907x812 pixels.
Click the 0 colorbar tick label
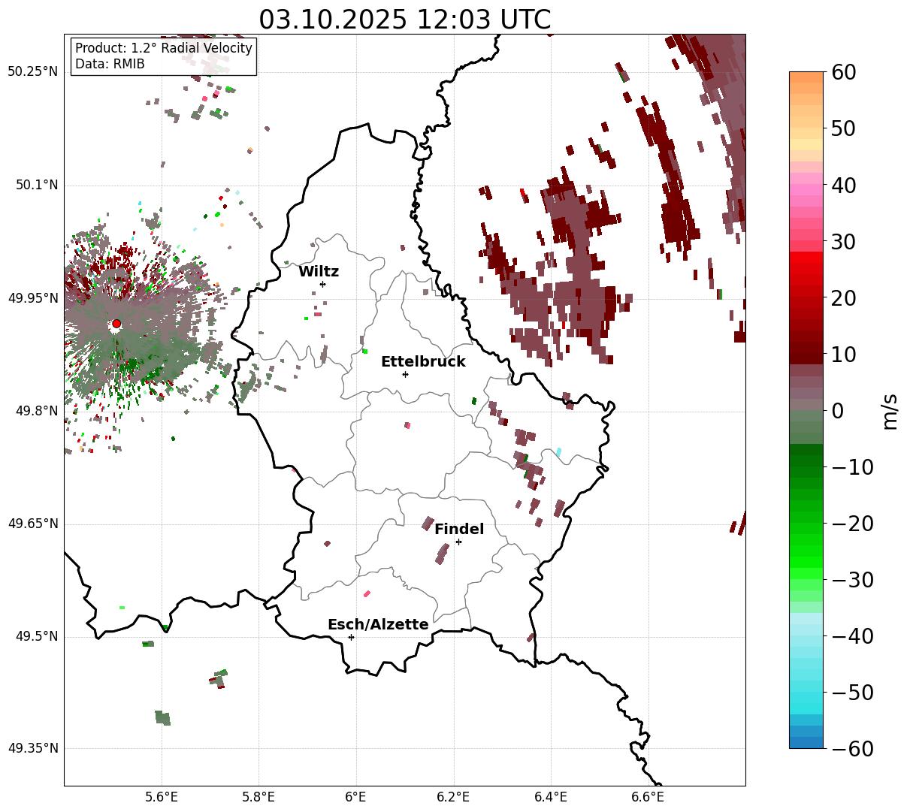837,411
